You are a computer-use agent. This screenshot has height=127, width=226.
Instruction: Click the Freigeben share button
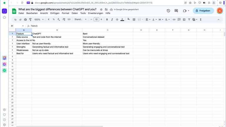click(x=203, y=11)
